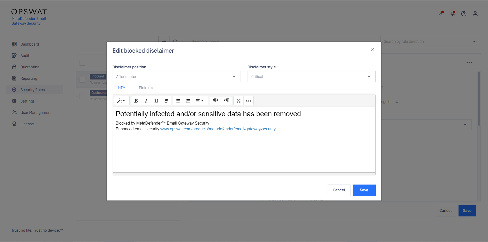The width and height of the screenshot is (488, 242).
Task: Click the opswat.com product link
Action: [218, 129]
